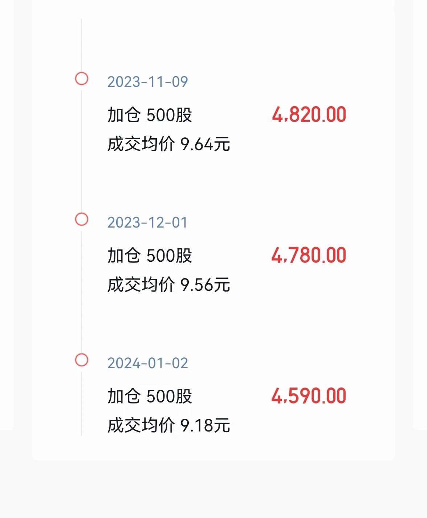427x518 pixels.
Task: Open the 4,820.00 transaction amount
Action: click(x=309, y=115)
